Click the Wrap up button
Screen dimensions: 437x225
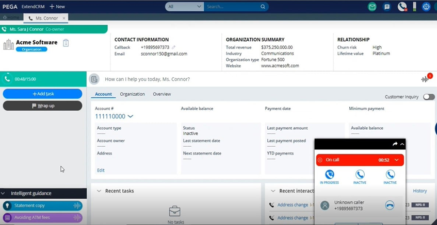click(43, 106)
